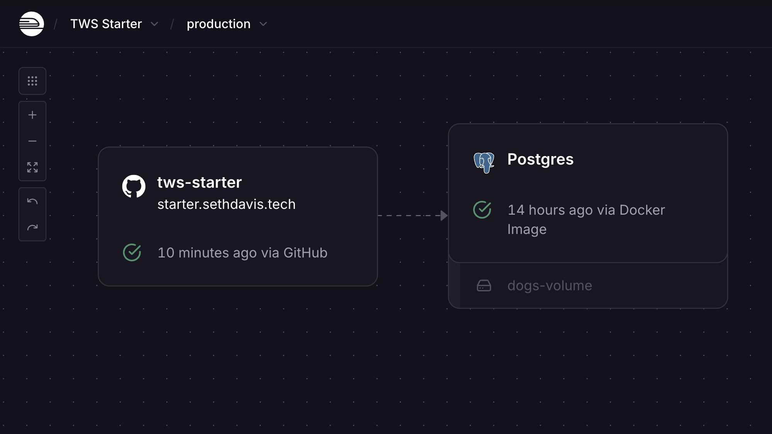This screenshot has width=772, height=434.
Task: Fit canvas to view with expand icon
Action: click(32, 167)
